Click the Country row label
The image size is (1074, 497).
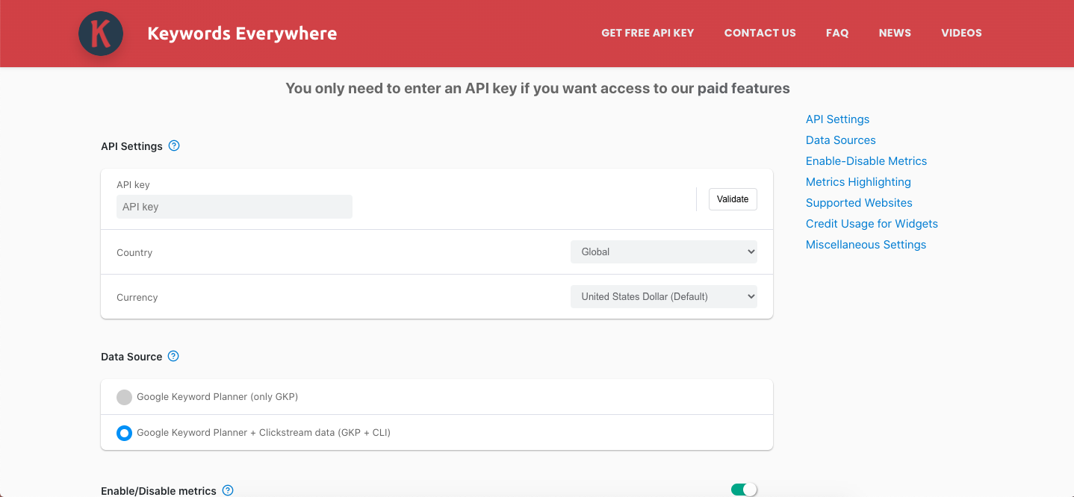[134, 253]
